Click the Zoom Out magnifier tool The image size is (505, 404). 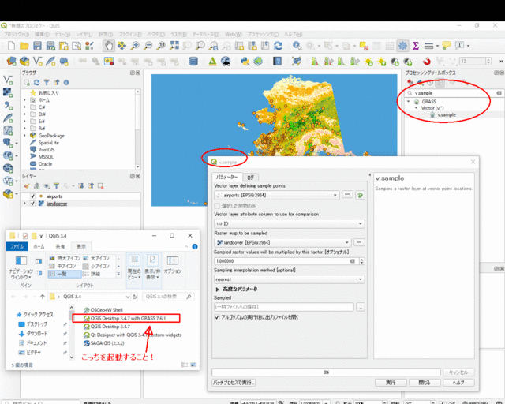click(148, 46)
